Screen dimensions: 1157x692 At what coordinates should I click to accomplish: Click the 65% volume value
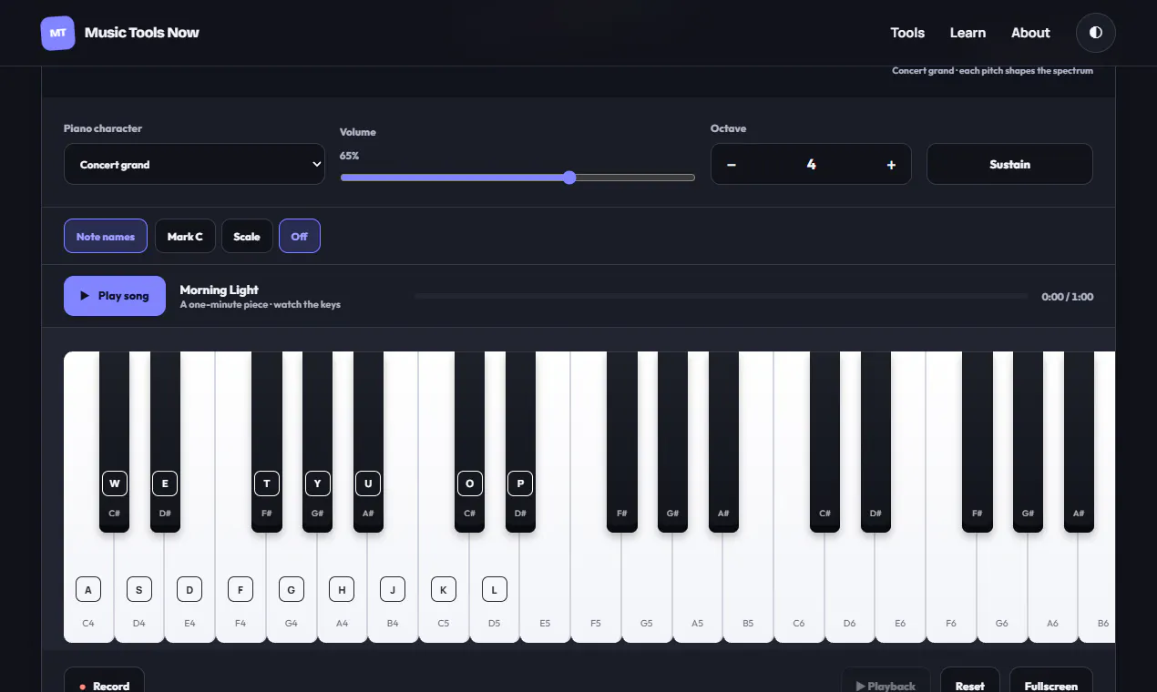coord(350,156)
